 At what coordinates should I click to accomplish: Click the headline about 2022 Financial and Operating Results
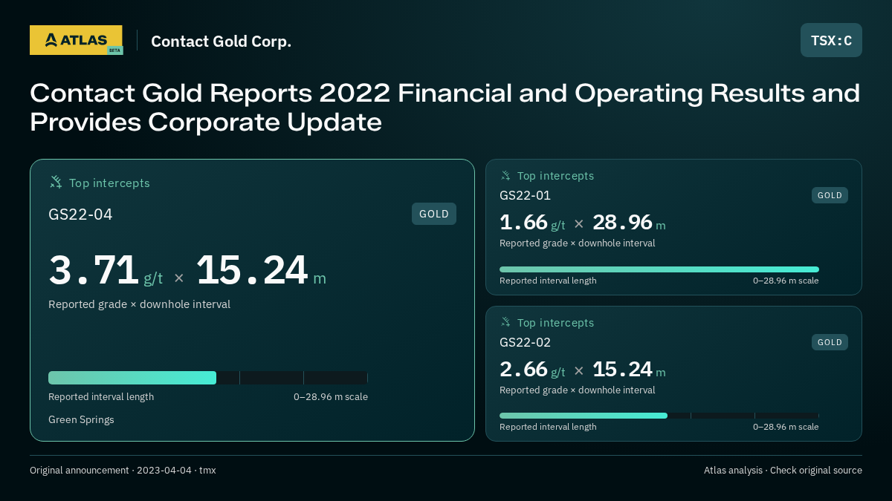click(445, 108)
